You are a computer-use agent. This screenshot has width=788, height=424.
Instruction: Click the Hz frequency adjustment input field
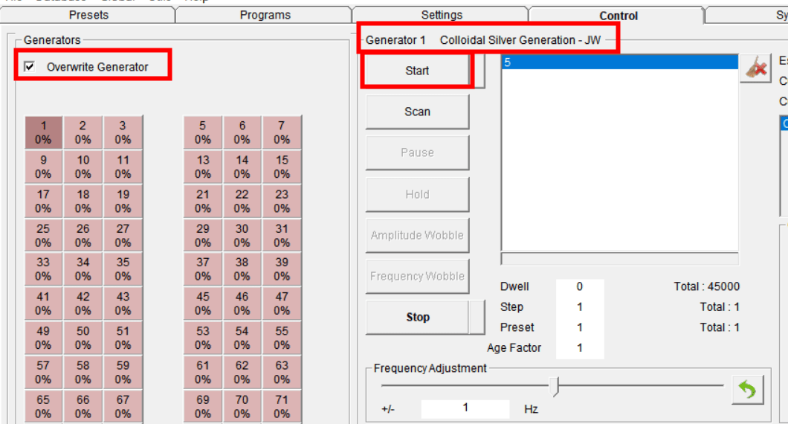pyautogui.click(x=465, y=408)
